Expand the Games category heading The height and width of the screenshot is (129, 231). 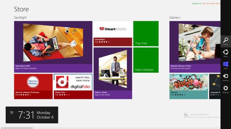click(175, 18)
